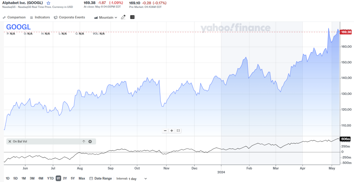Open the Indicators menu
The image size is (354, 182).
40,17
